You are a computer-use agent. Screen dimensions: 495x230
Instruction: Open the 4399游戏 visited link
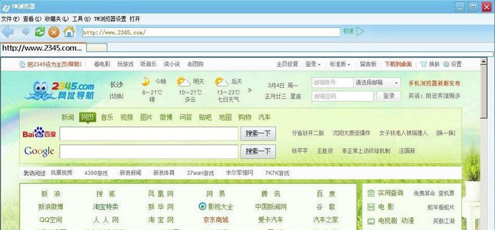[96, 173]
